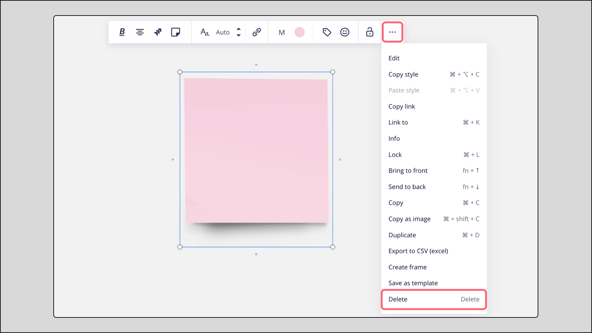Open the text style (Aa) settings
The image size is (592, 333).
coord(204,33)
